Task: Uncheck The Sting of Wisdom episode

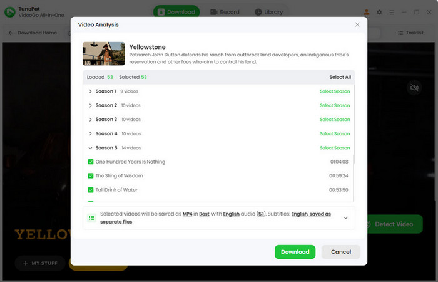Action: coord(91,175)
